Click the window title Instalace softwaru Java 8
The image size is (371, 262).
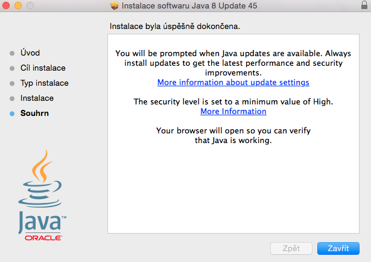pyautogui.click(x=189, y=5)
